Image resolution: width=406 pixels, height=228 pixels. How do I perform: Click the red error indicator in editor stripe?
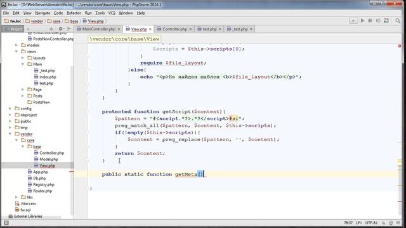(x=400, y=46)
